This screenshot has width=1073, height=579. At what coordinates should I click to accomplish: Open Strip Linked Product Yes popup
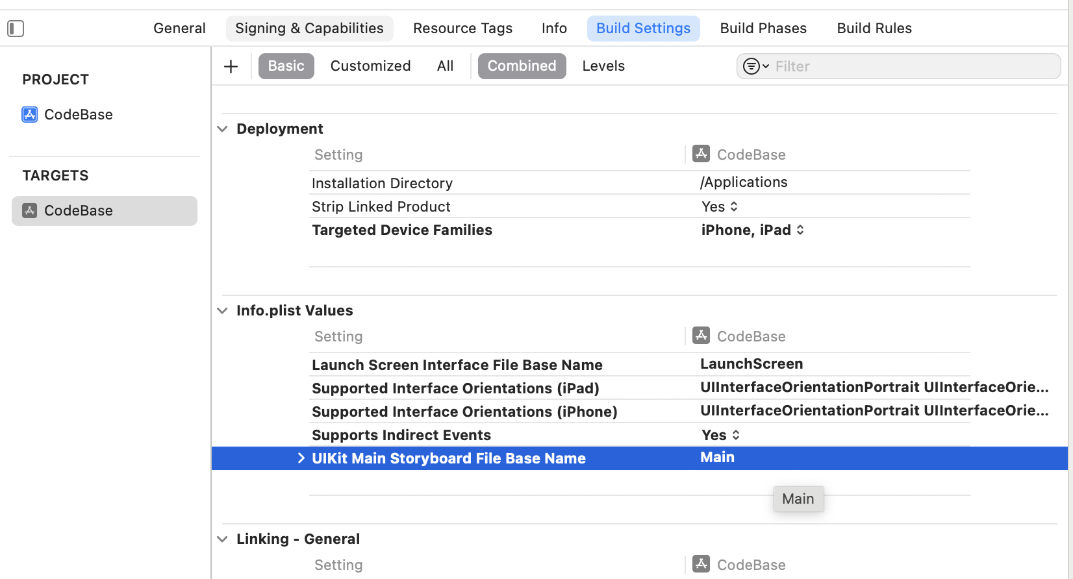point(720,206)
